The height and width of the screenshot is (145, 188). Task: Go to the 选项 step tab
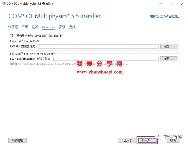(35, 27)
